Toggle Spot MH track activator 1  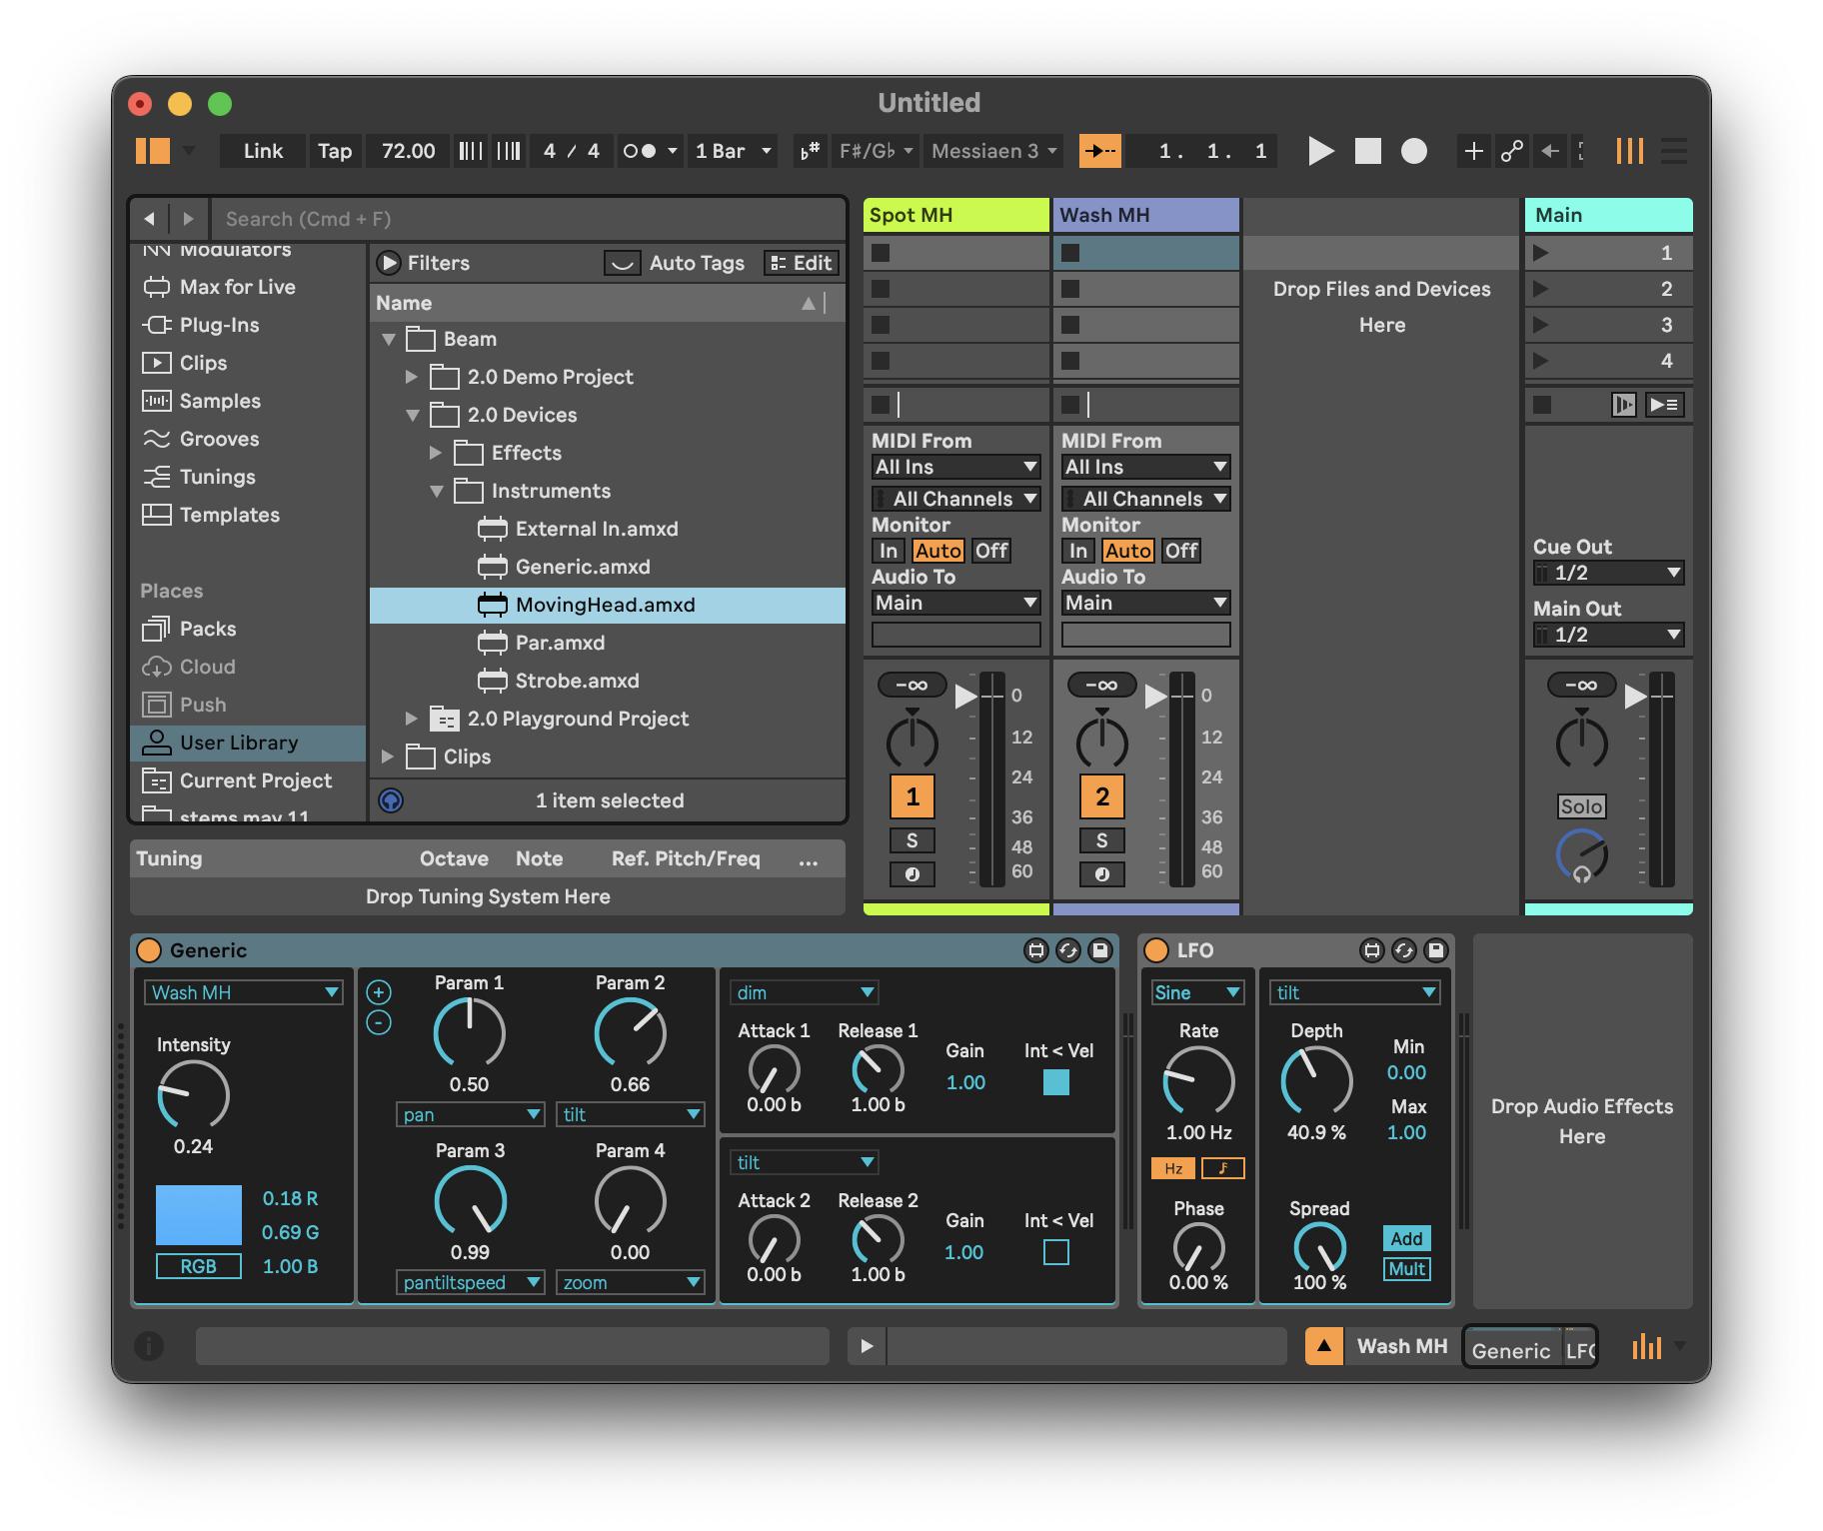click(x=912, y=796)
